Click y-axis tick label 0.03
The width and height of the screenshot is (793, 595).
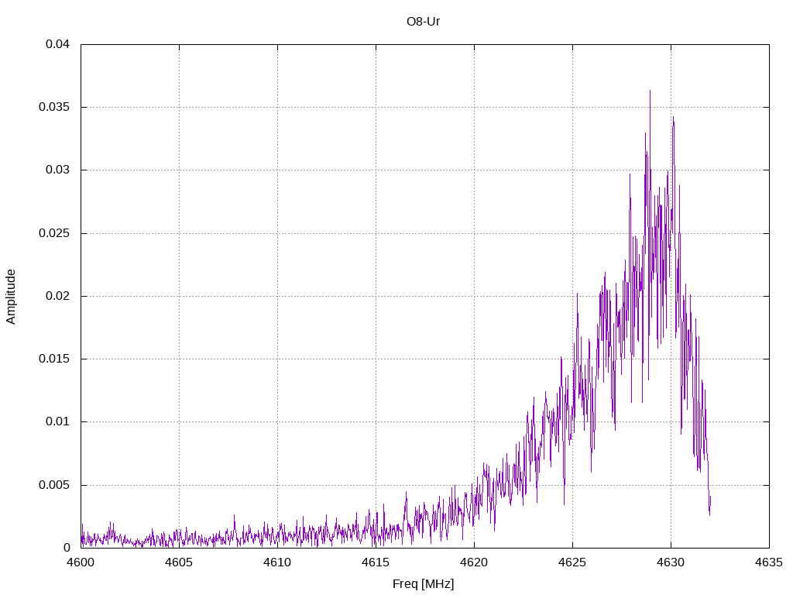[x=57, y=170]
